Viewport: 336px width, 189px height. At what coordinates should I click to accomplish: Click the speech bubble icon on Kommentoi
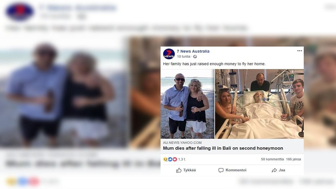tap(221, 170)
